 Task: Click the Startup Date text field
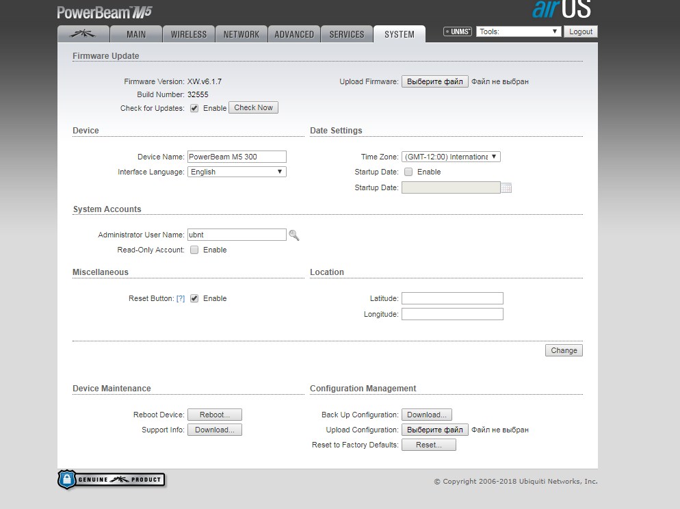(x=451, y=187)
